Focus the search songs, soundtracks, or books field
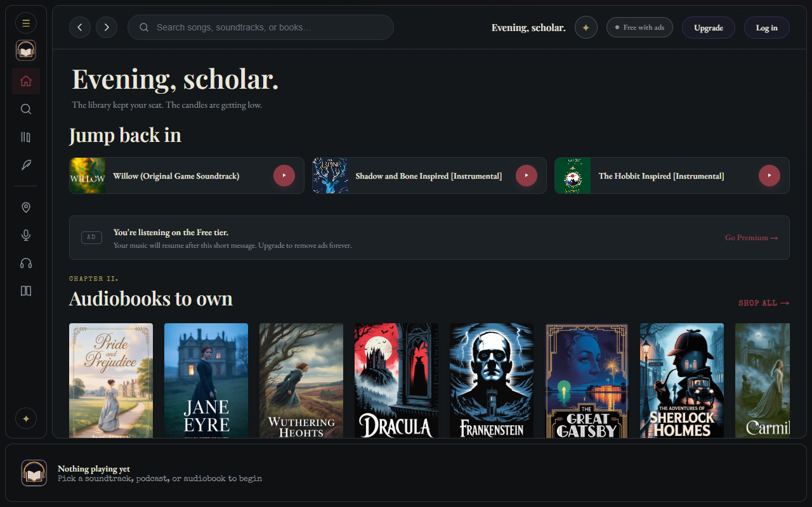Viewport: 812px width, 507px height. [261, 27]
